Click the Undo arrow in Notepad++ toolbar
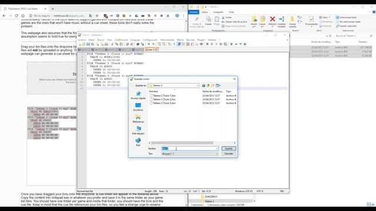This screenshot has height=211, width=376. click(127, 44)
